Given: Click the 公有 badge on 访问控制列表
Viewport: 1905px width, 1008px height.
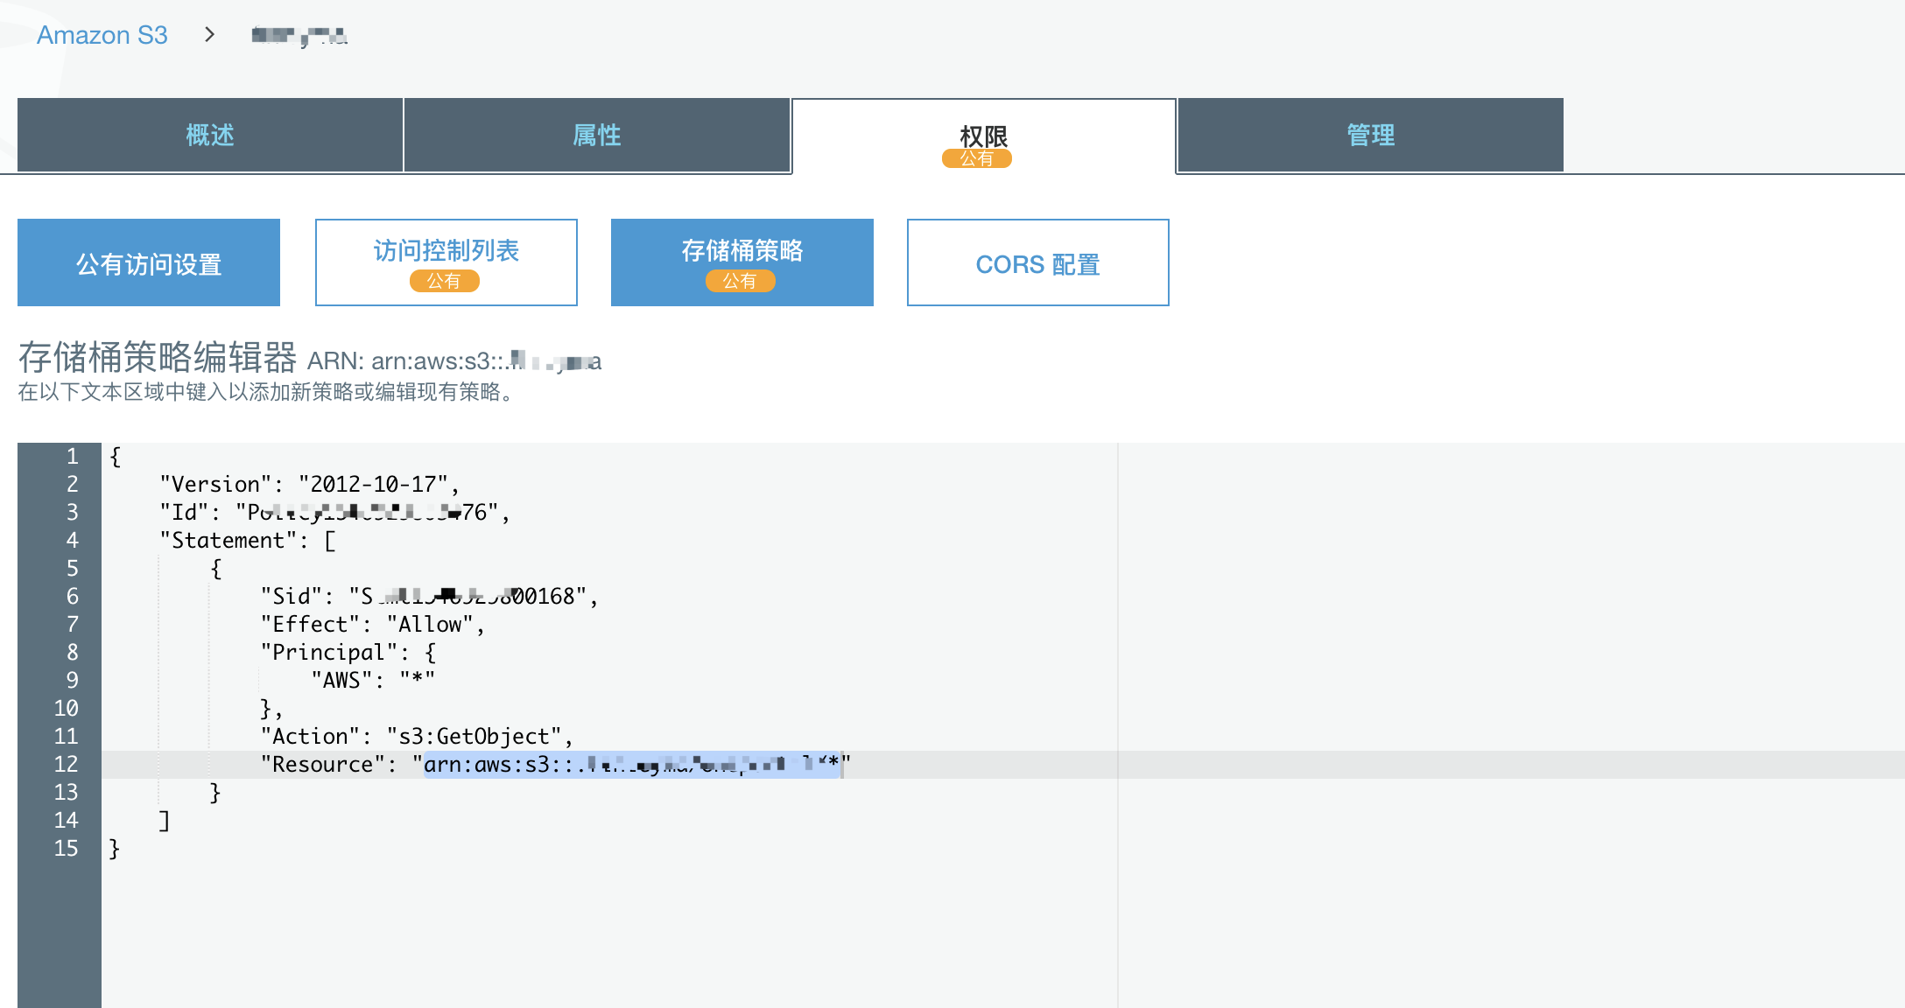Looking at the screenshot, I should [x=444, y=281].
